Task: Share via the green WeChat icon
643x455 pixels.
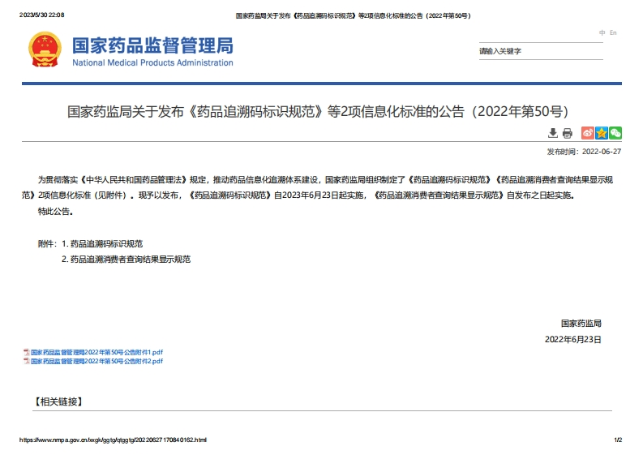Action: [x=615, y=133]
